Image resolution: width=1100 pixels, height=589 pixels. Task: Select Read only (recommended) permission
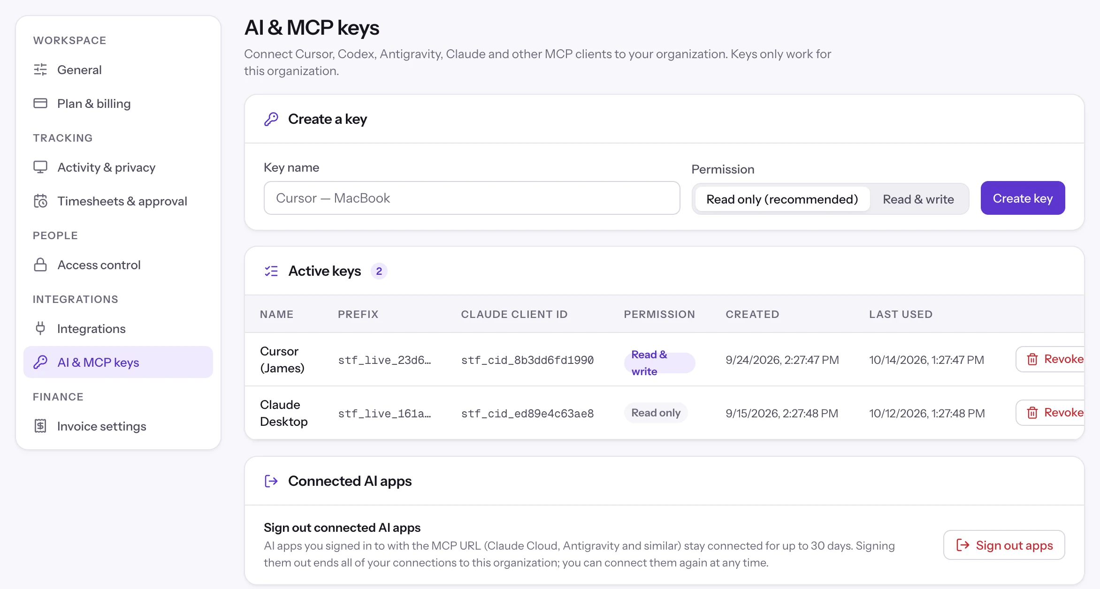pyautogui.click(x=782, y=199)
